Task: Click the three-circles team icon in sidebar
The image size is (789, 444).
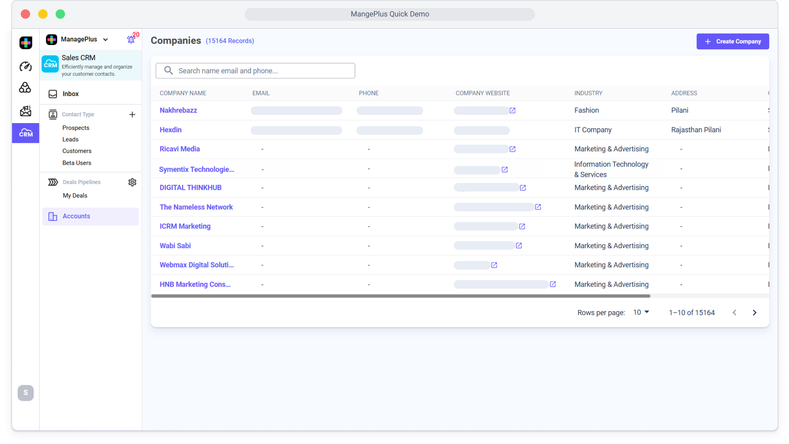Action: click(25, 88)
